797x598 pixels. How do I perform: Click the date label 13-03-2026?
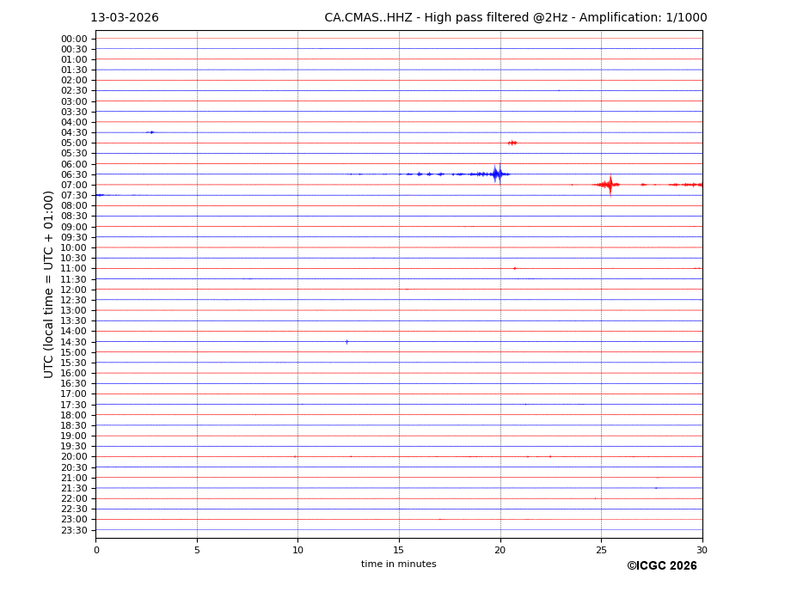125,18
